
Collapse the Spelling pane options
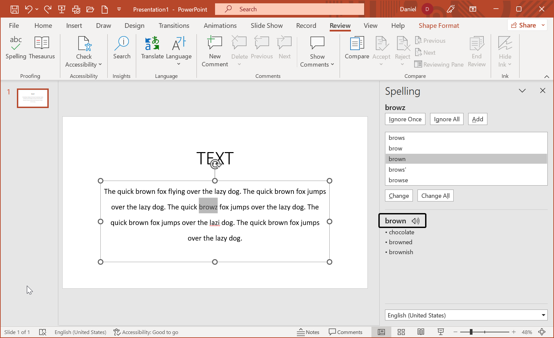pos(522,90)
